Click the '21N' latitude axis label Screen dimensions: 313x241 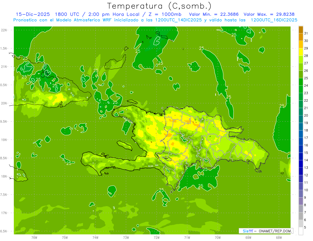[x=4, y=67]
